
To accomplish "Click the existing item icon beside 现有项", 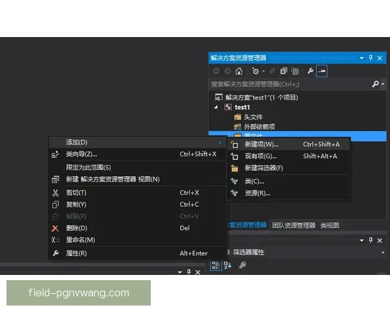I will click(234, 156).
